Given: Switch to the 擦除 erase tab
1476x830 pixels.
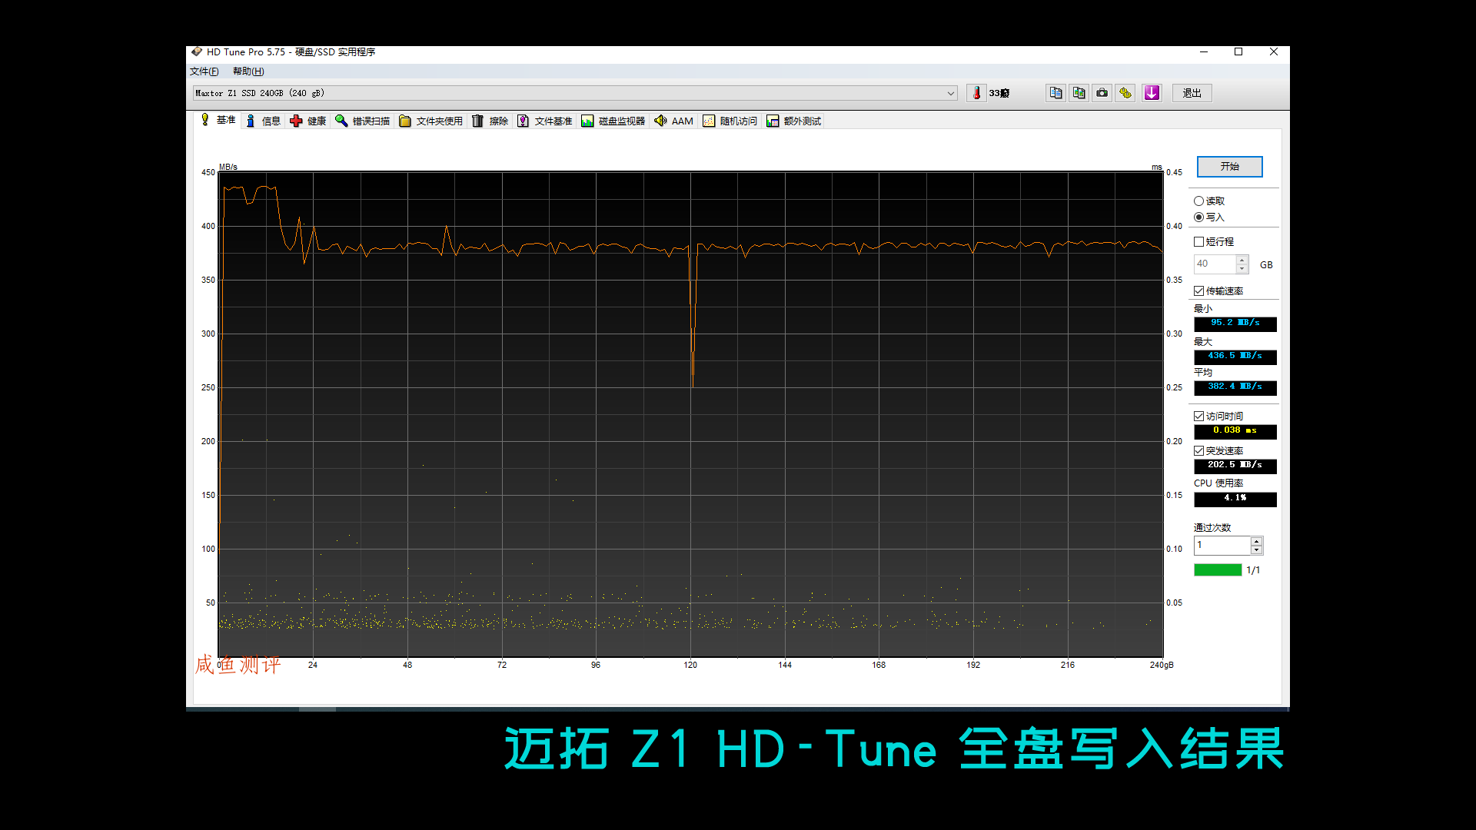Looking at the screenshot, I should [490, 121].
